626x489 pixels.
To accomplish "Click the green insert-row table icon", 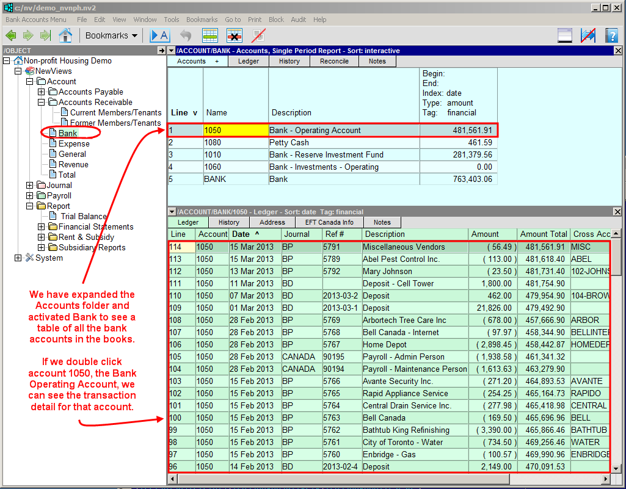I will [x=210, y=35].
